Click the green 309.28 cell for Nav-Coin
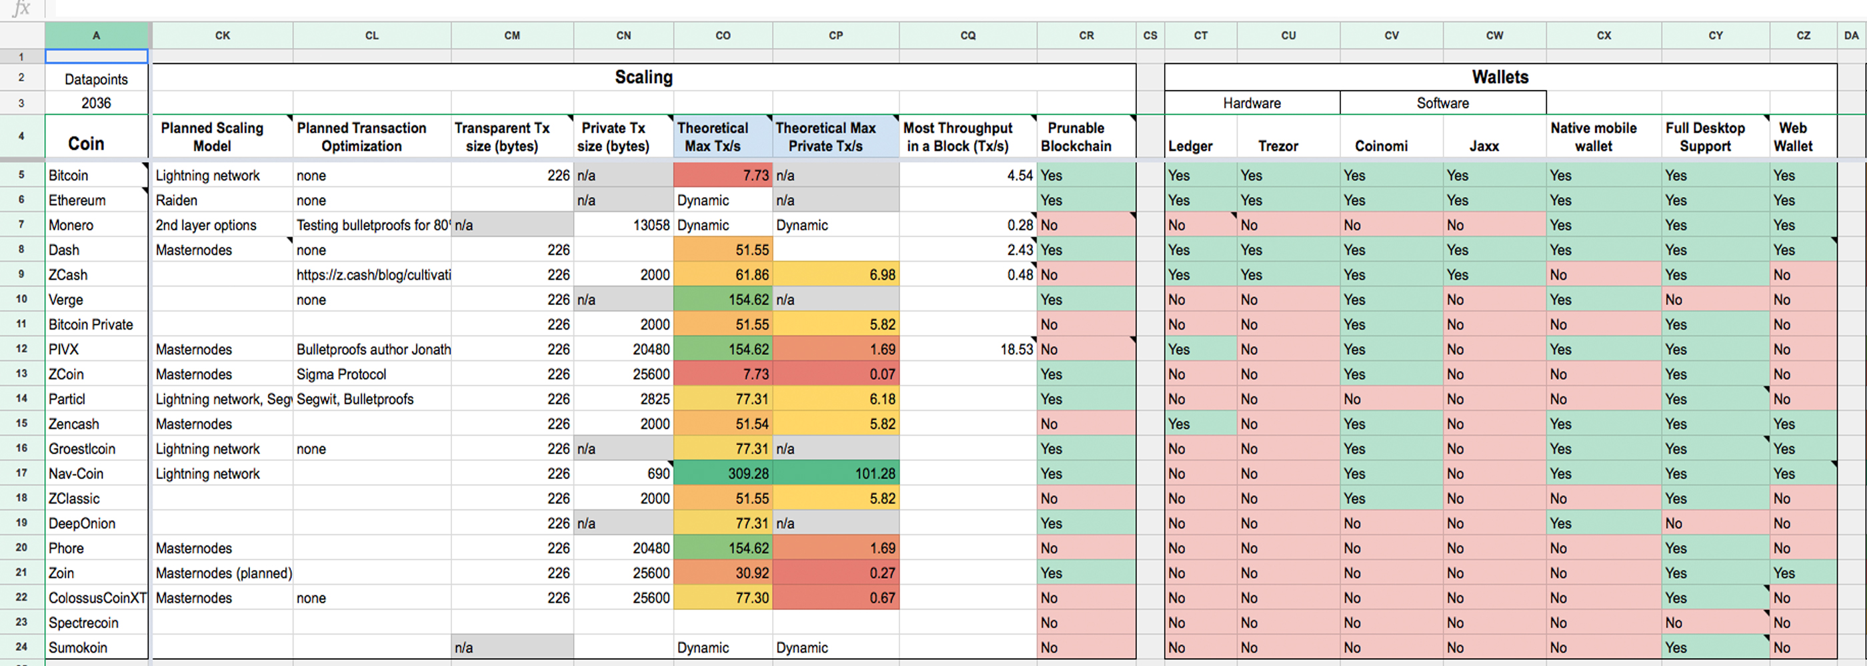Screen dimensions: 1867x666 (723, 474)
